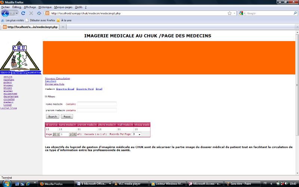Focus the prenom medecin filter field

[x=97, y=110]
